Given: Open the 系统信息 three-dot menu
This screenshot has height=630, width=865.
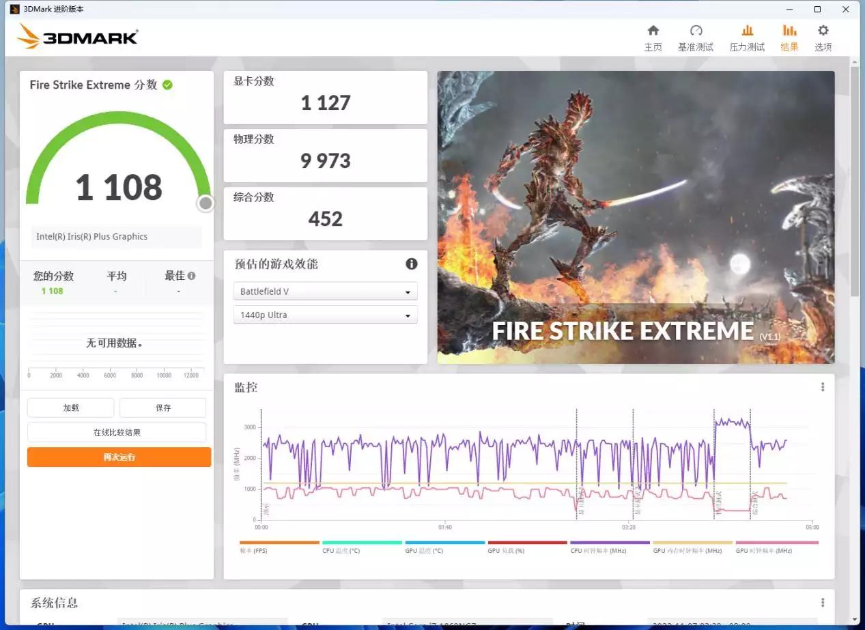Looking at the screenshot, I should [x=822, y=603].
